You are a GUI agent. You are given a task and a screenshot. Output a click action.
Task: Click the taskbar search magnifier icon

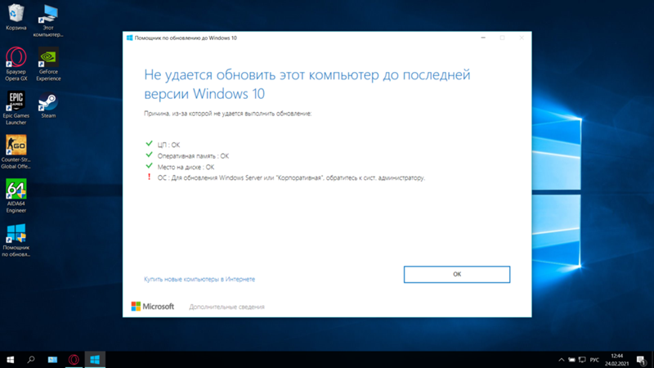coord(31,360)
